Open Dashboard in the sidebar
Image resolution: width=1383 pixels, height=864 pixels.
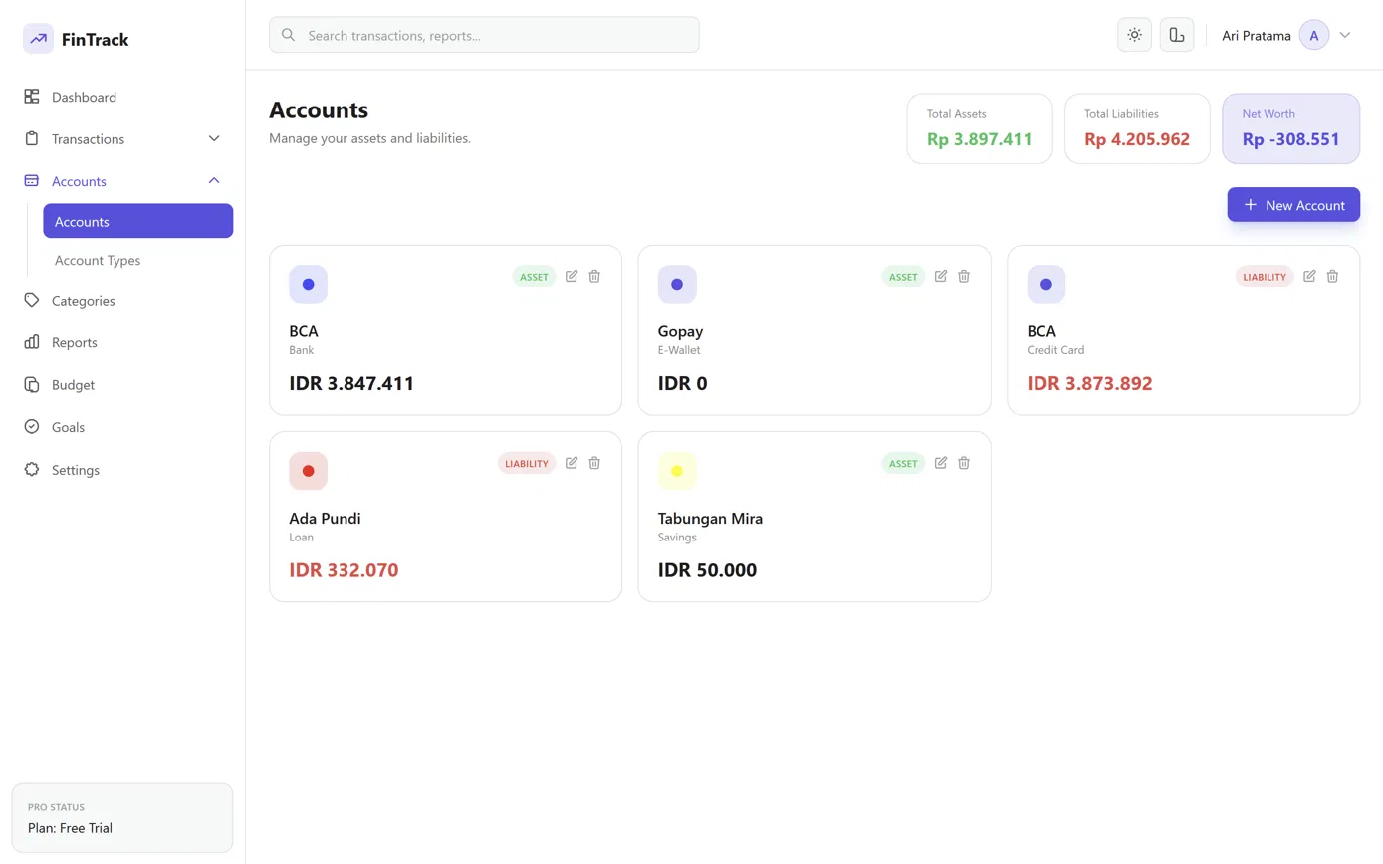pyautogui.click(x=122, y=97)
